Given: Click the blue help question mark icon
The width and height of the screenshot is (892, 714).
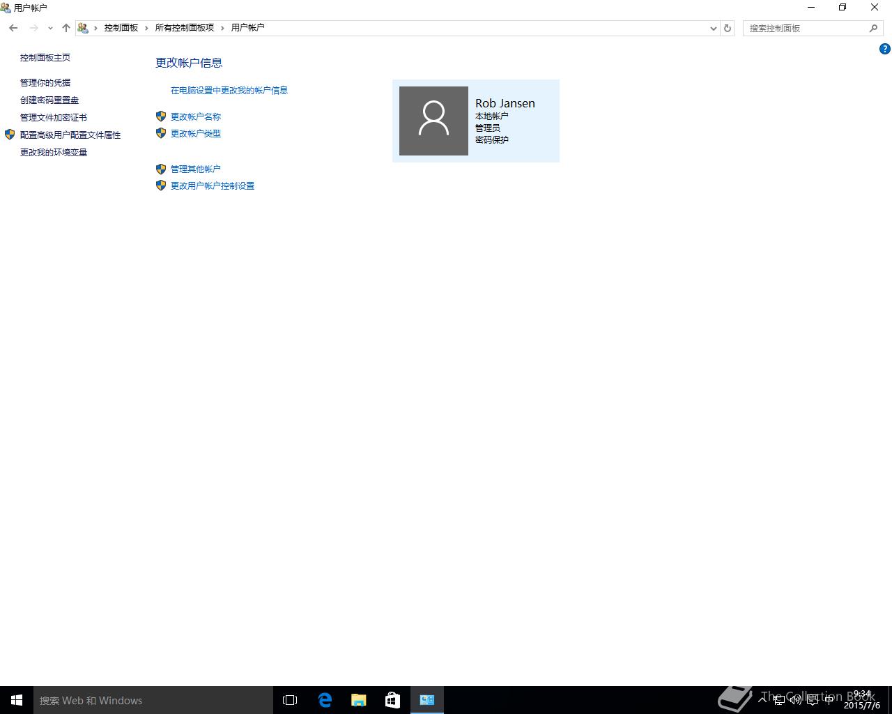Looking at the screenshot, I should 885,49.
